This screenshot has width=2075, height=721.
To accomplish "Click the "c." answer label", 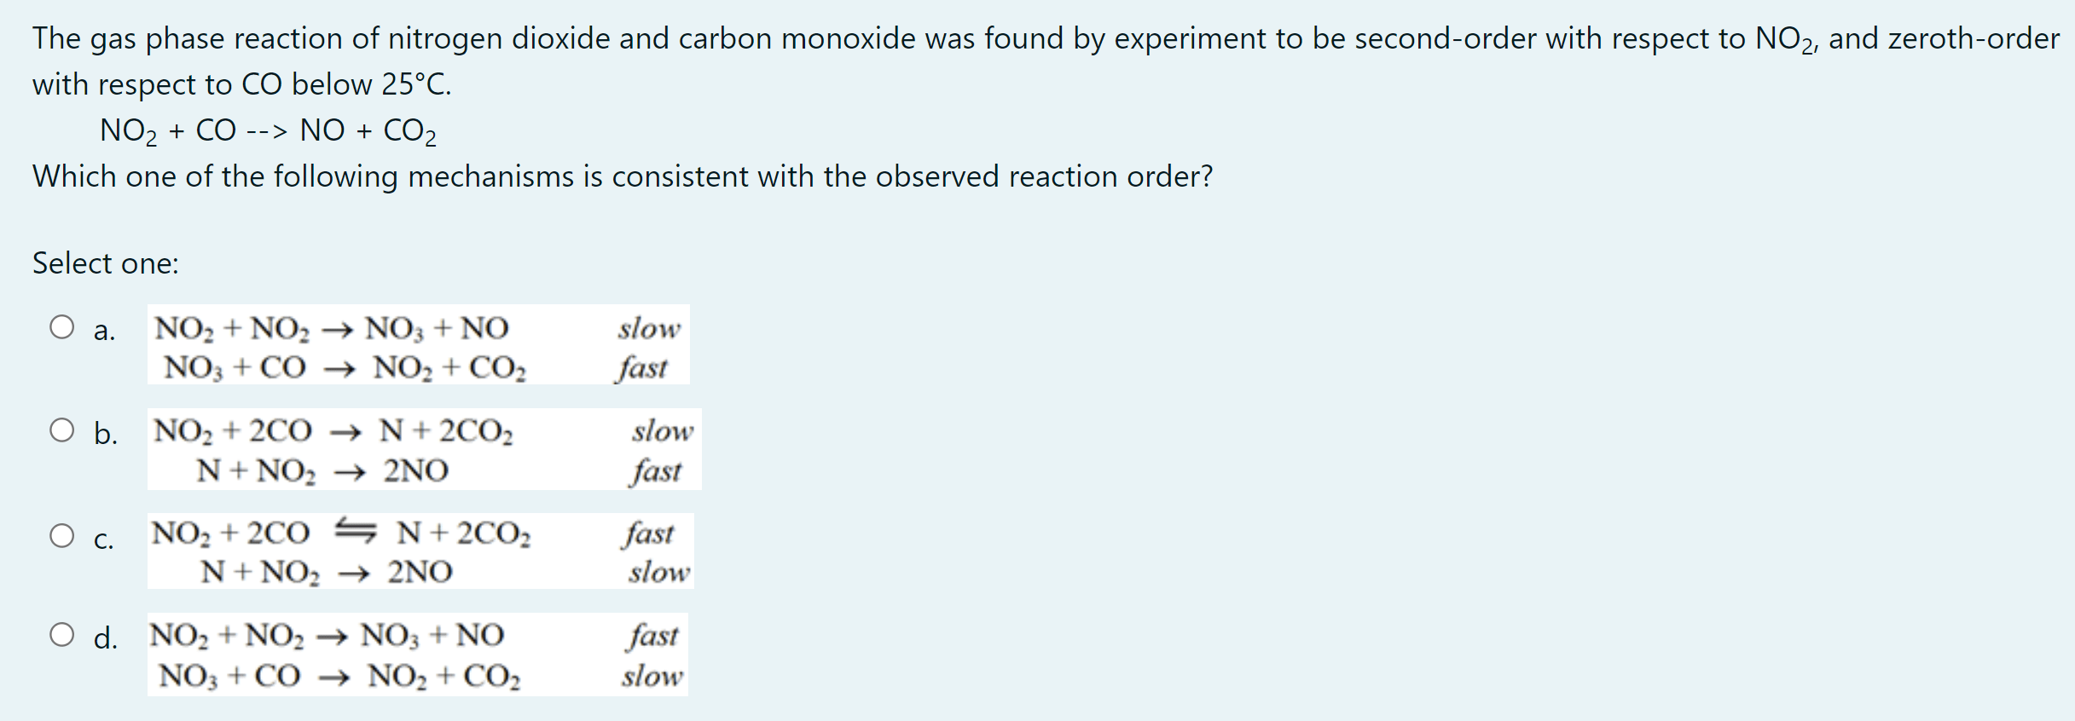I will (x=103, y=539).
